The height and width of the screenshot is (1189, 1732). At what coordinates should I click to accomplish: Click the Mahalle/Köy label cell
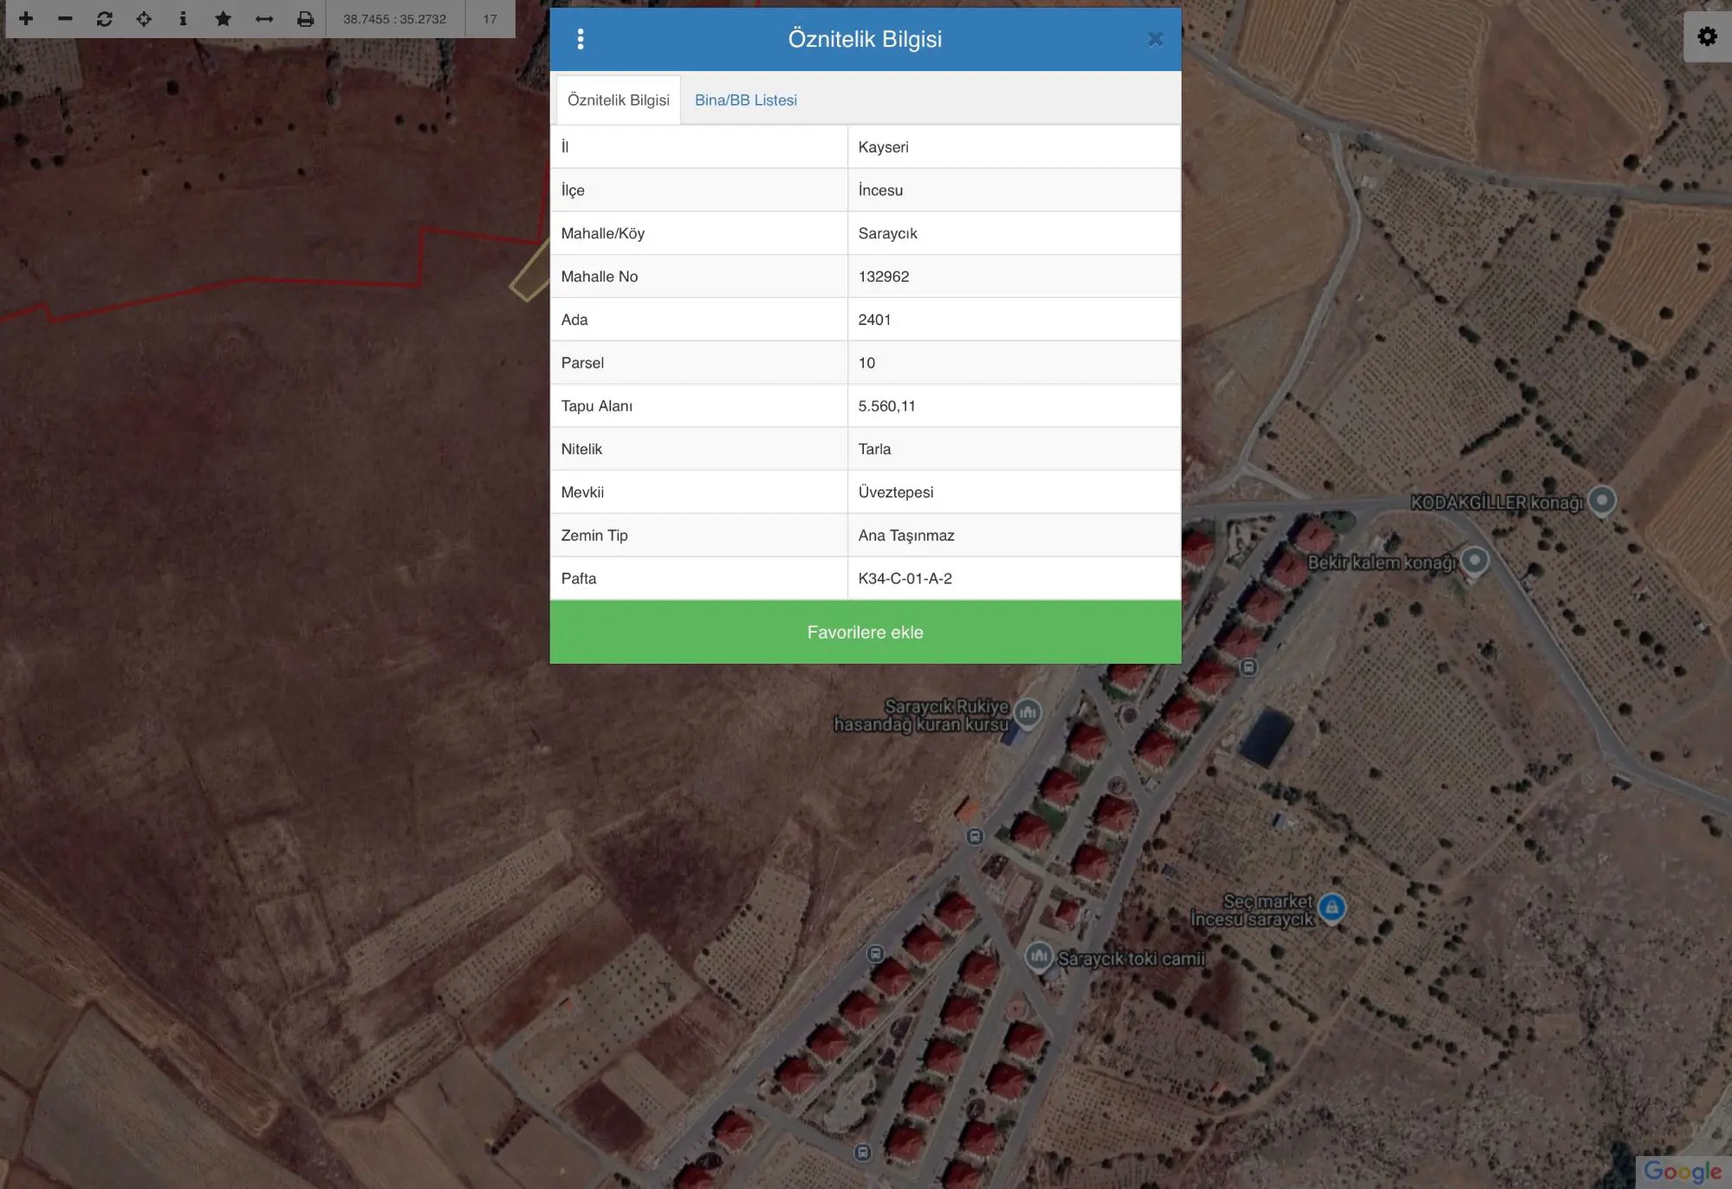tap(698, 233)
